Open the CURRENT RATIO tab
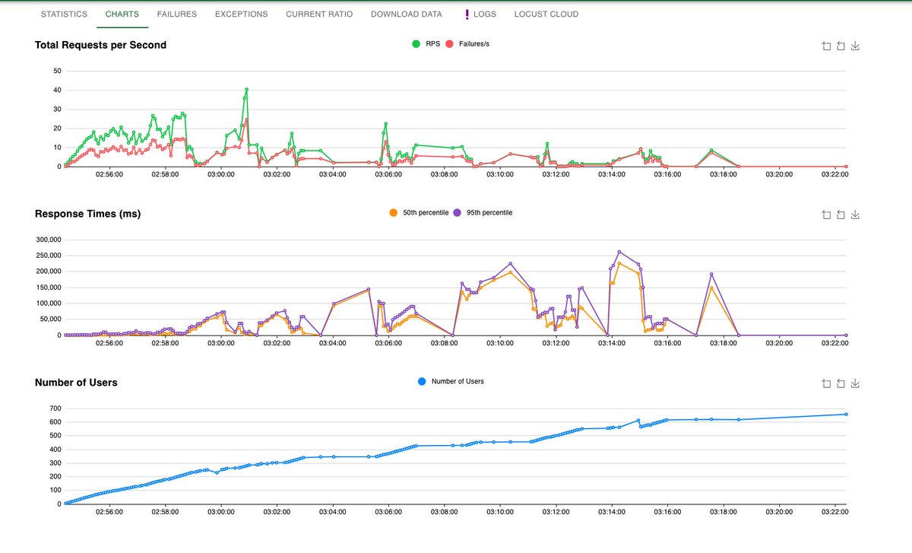The width and height of the screenshot is (912, 553). click(x=319, y=14)
